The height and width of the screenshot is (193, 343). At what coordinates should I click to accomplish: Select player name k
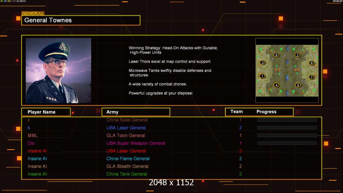(x=29, y=128)
